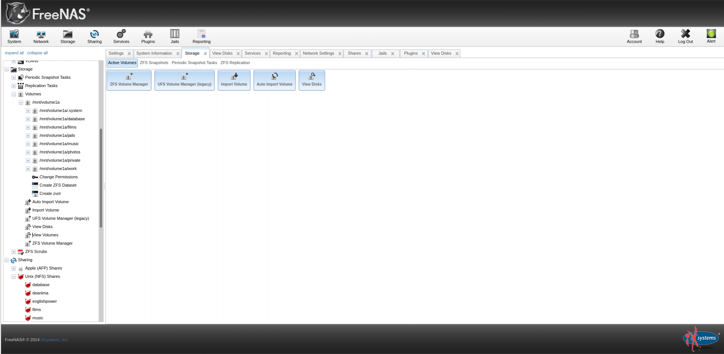This screenshot has height=354, width=724.
Task: Open the Account icon
Action: pos(634,37)
